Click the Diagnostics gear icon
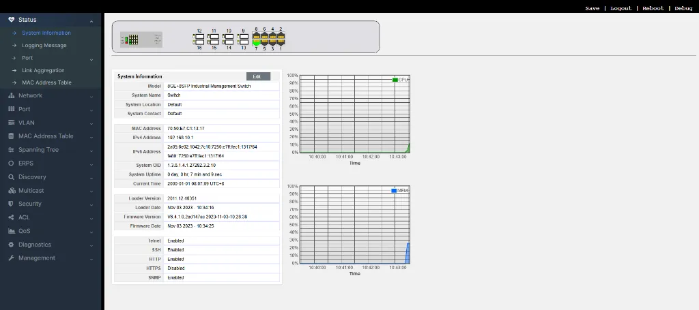The height and width of the screenshot is (310, 699). (x=12, y=245)
